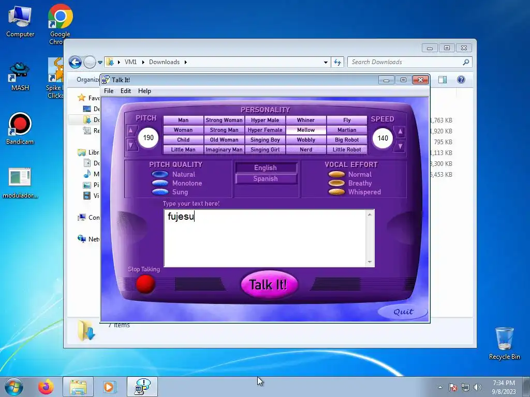Select the Strong Man voice
Viewport: 530px width, 397px height.
point(224,130)
